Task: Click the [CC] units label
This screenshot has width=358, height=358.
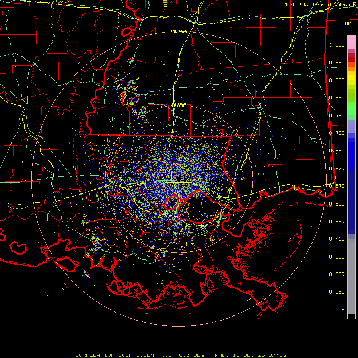Action: (x=340, y=27)
